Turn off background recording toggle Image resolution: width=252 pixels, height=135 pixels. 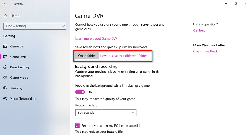tap(80, 92)
